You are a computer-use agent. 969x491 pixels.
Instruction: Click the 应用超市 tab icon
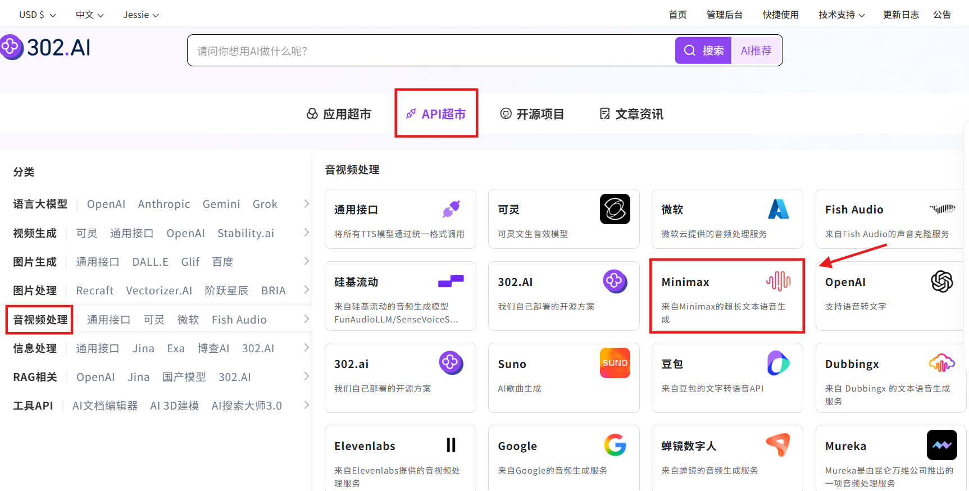[312, 114]
